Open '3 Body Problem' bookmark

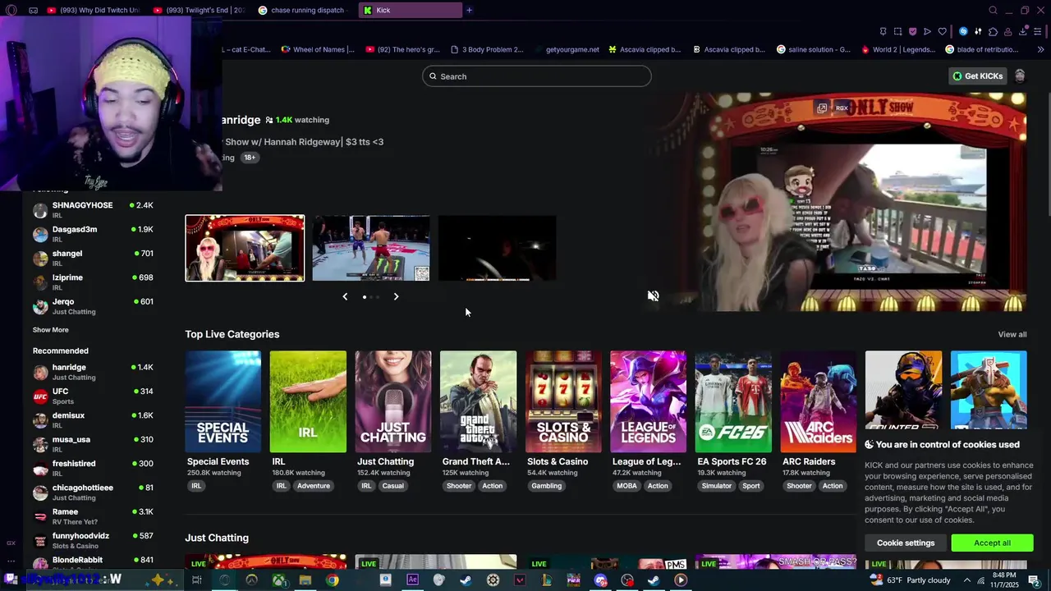[487, 49]
